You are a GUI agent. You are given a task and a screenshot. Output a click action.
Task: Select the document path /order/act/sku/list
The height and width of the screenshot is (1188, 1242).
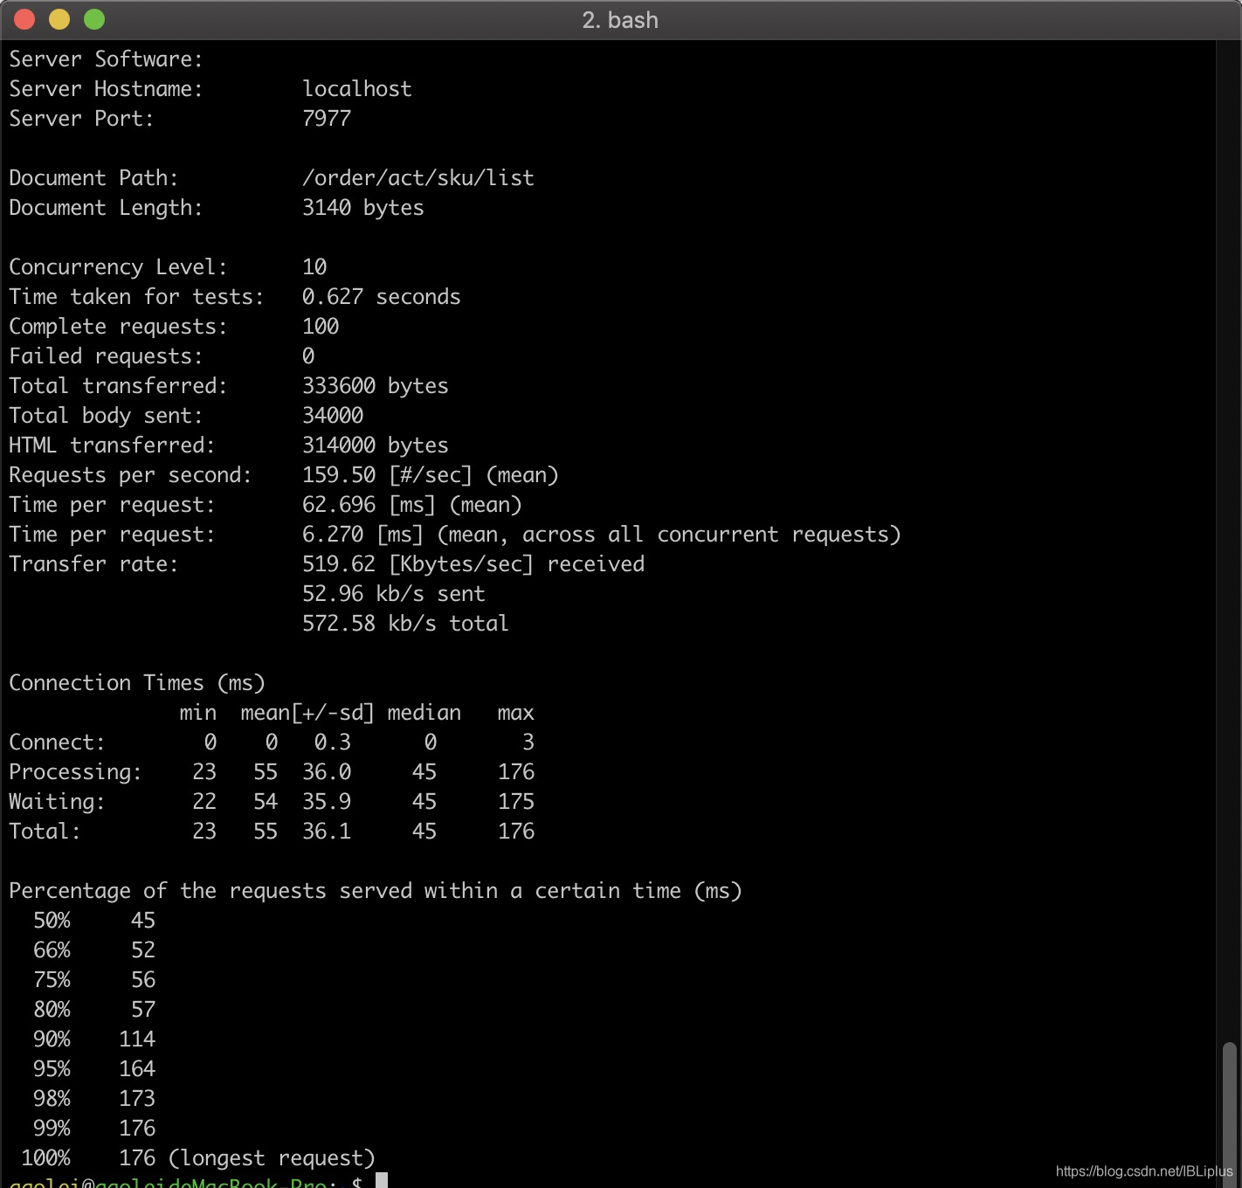coord(417,177)
